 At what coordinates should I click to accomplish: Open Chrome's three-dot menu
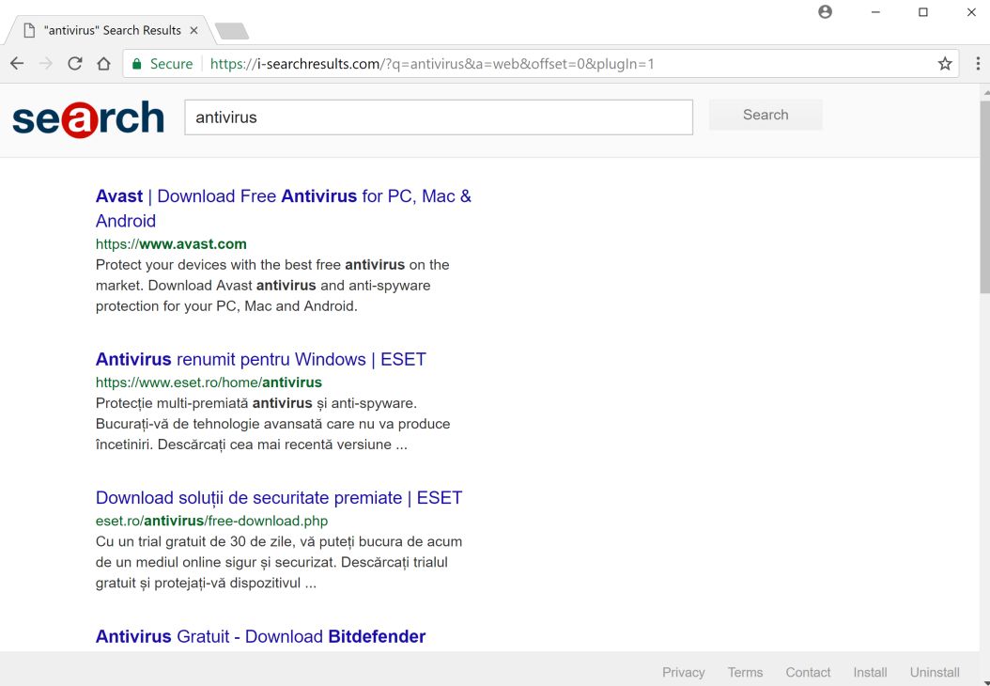pos(978,63)
